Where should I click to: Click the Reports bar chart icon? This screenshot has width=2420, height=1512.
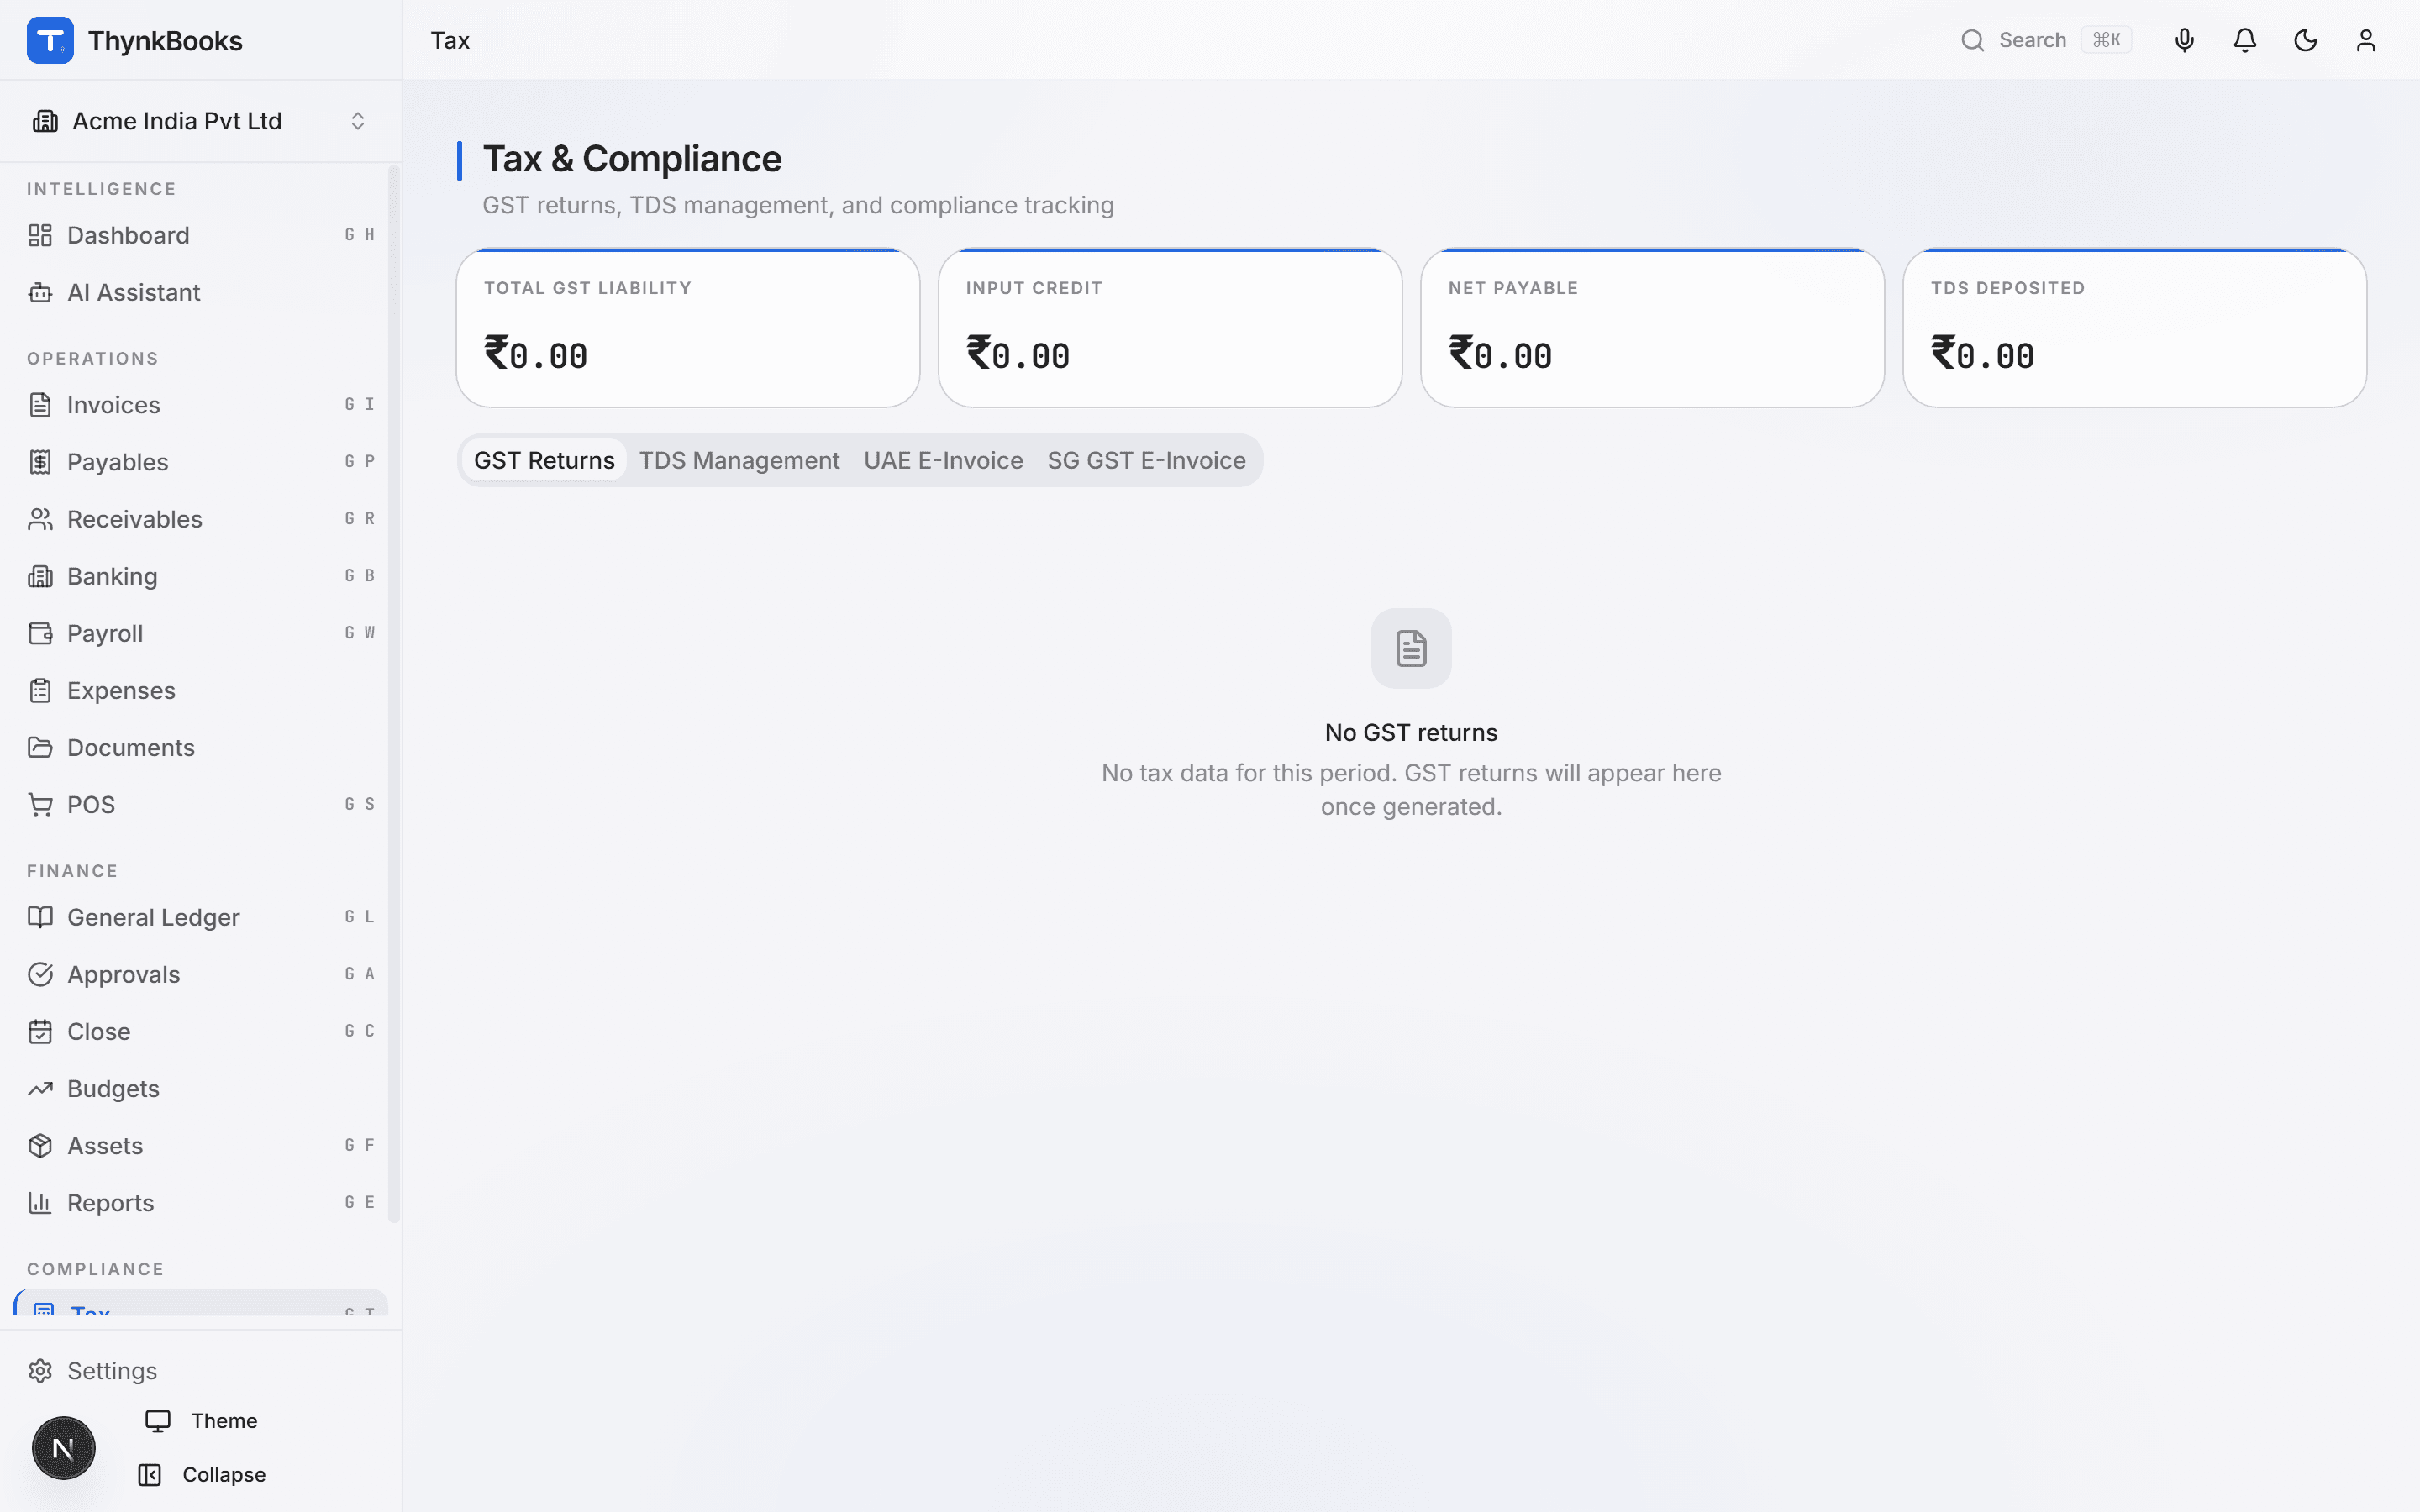[40, 1202]
